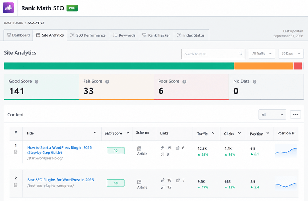Screen dimensions: 308x201
Task: Open How to Start a WordPress Blog post link
Action: tap(60, 150)
